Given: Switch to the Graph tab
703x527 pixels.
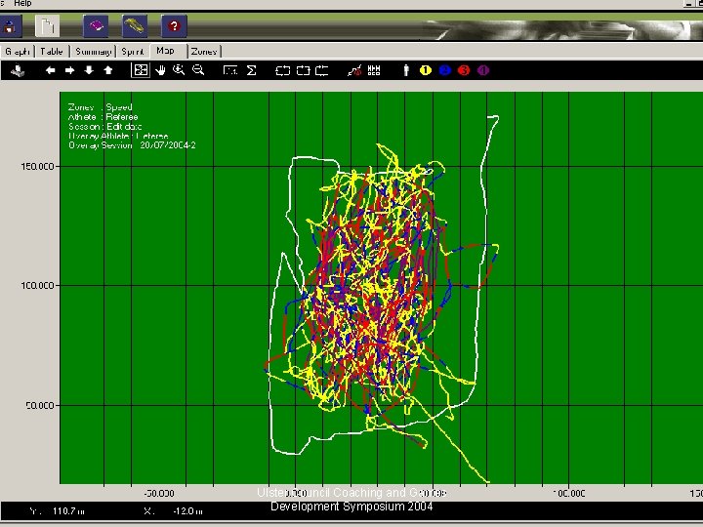Looking at the screenshot, I should (x=18, y=52).
